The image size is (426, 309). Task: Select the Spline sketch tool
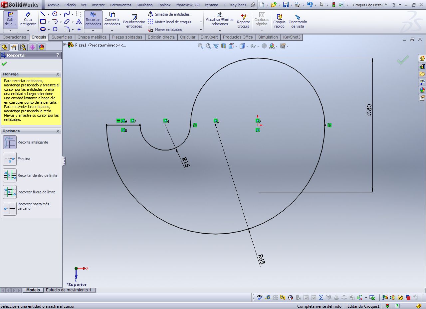coord(67,14)
